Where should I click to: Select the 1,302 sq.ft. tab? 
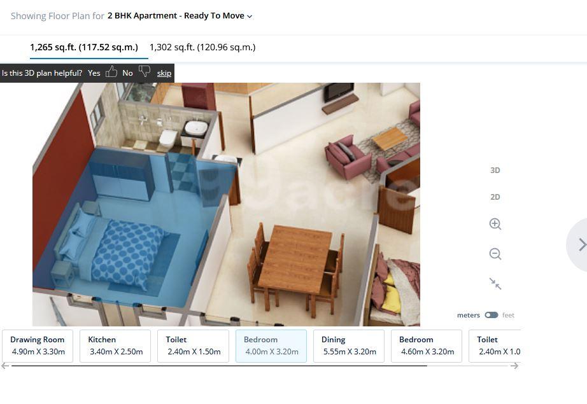tap(202, 47)
